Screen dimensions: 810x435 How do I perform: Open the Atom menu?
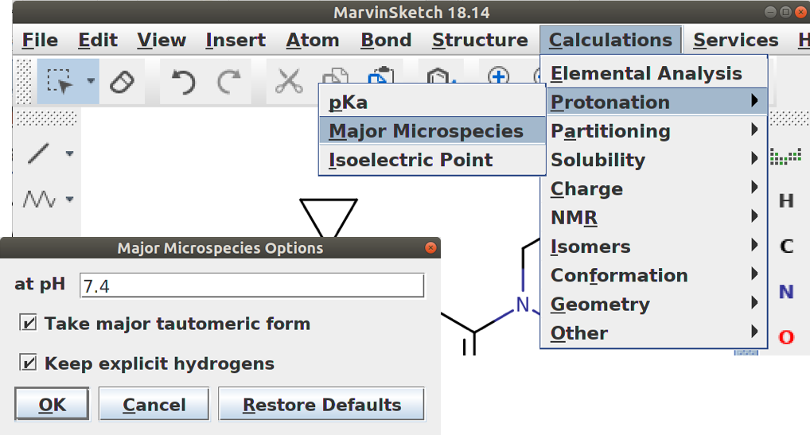[x=313, y=40]
